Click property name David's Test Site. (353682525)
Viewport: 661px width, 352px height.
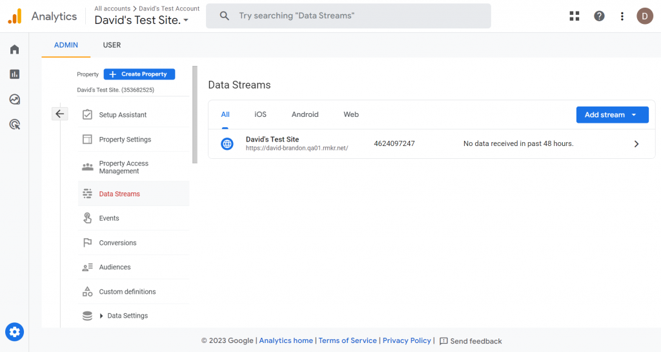click(x=116, y=90)
